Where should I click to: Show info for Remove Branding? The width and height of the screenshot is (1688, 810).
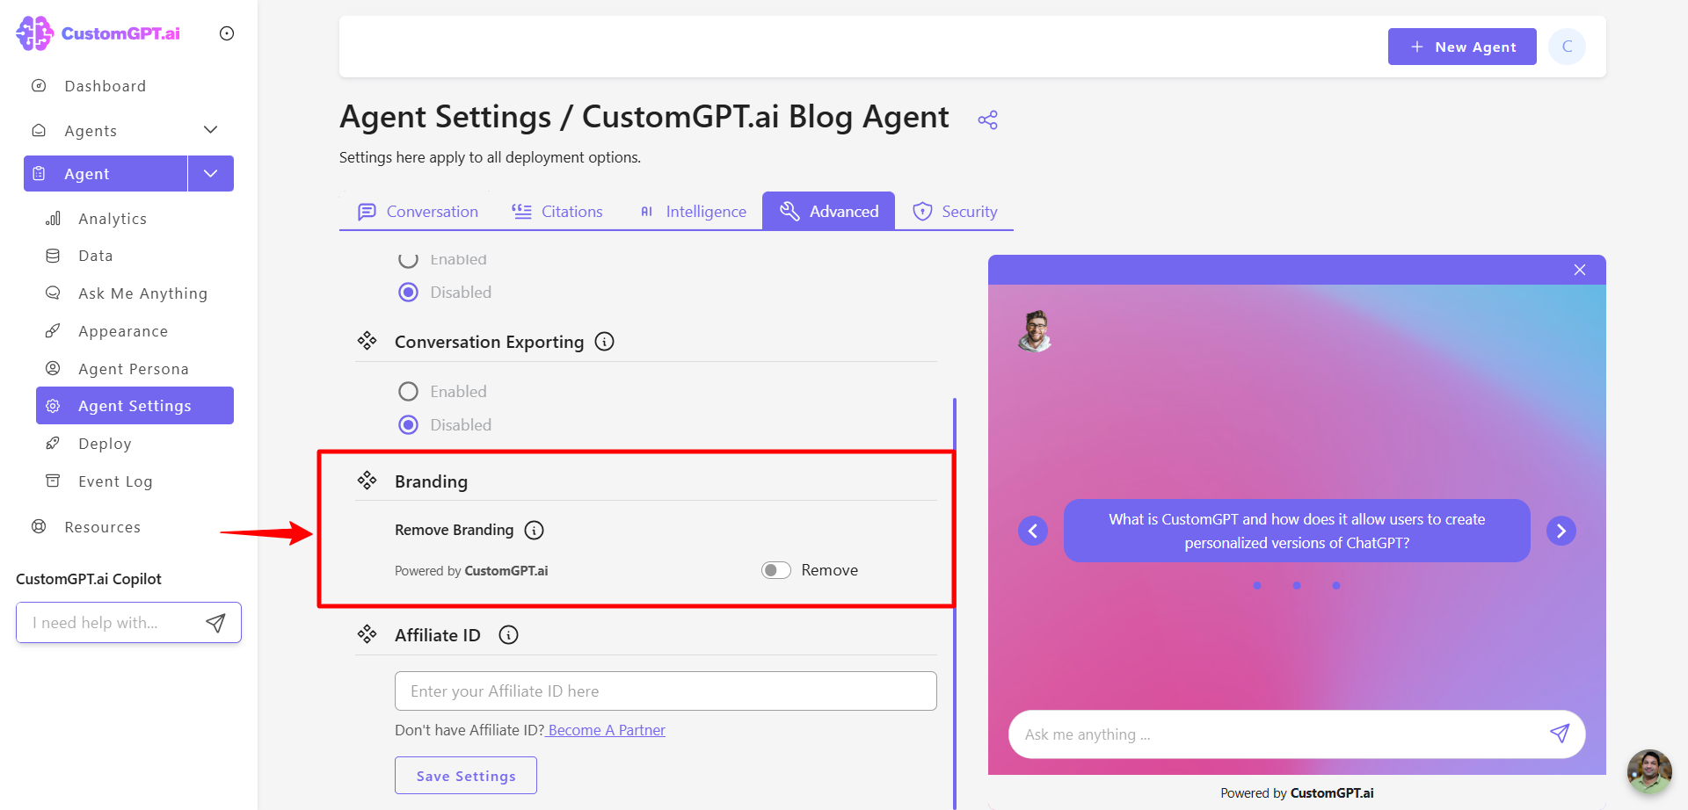coord(535,531)
